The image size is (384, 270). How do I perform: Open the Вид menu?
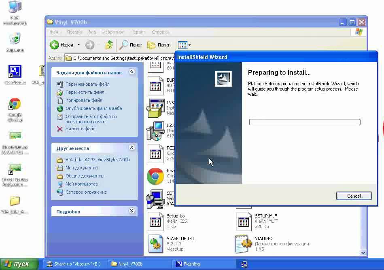click(92, 32)
